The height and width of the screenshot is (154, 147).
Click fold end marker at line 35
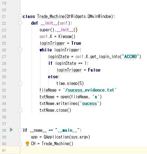pyautogui.click(x=20, y=110)
